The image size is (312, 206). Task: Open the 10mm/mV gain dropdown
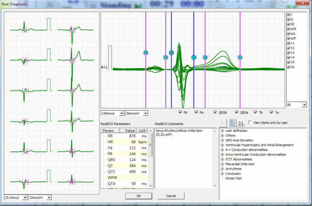pos(49,198)
